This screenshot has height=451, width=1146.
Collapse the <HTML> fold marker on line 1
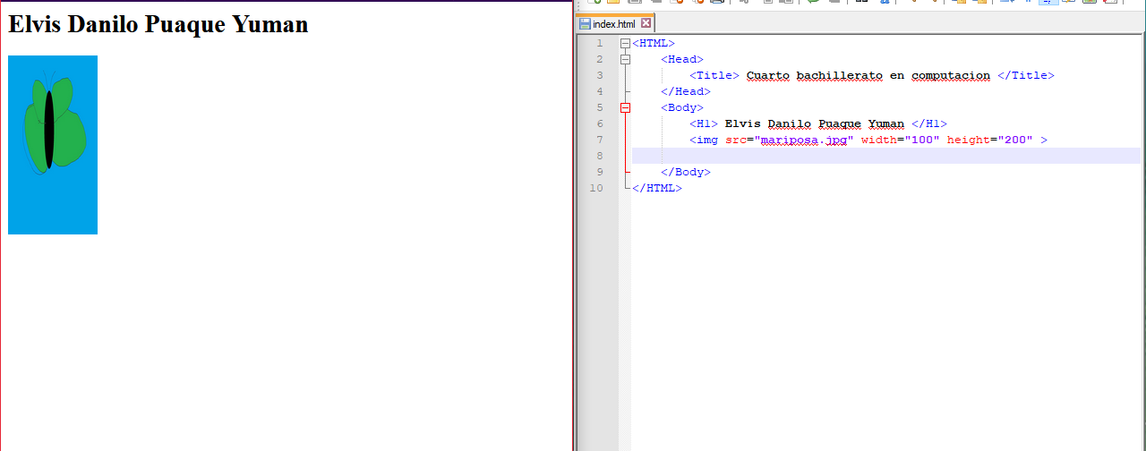coord(625,43)
